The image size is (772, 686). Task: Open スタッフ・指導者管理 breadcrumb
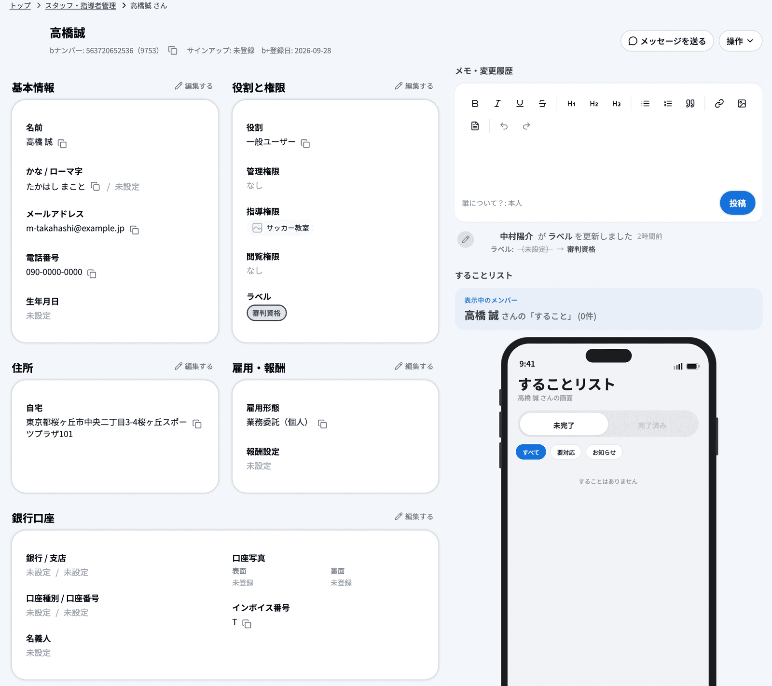click(81, 6)
